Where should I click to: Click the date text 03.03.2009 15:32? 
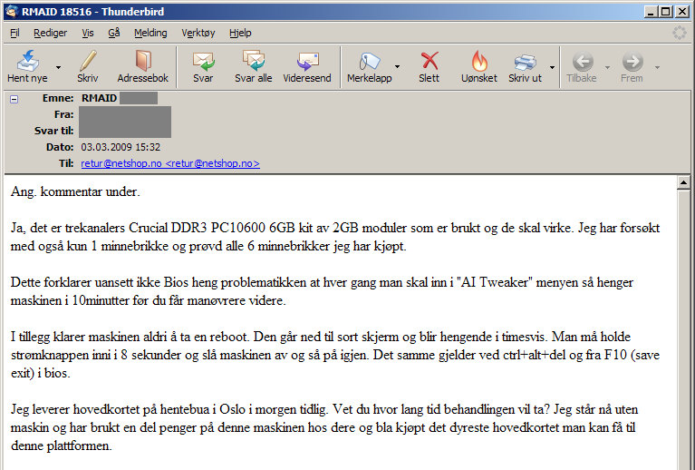click(121, 147)
